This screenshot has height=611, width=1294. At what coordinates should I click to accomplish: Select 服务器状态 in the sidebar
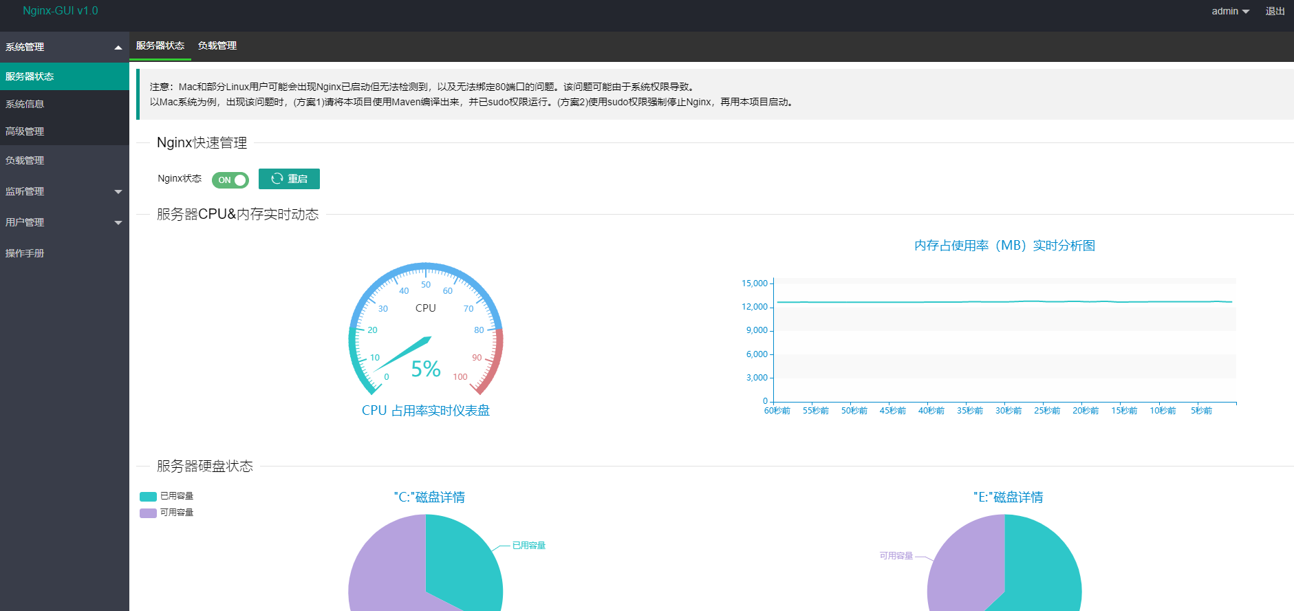click(x=65, y=76)
